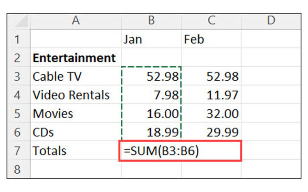This screenshot has width=308, height=192.
Task: Select the cell with value 7.98
Action: click(151, 95)
